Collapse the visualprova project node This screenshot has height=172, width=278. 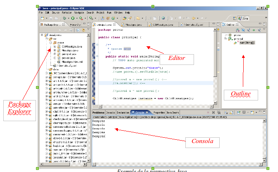(42, 35)
